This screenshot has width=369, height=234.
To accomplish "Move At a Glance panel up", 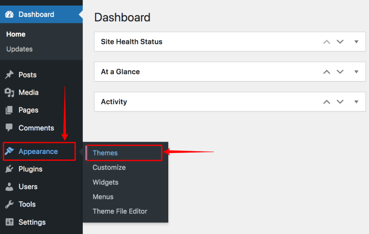I will (326, 72).
